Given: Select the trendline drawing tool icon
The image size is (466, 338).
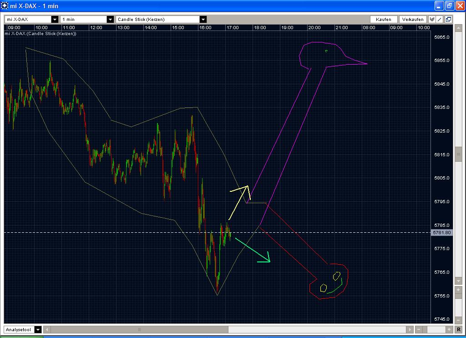Looking at the screenshot, I should [x=440, y=19].
